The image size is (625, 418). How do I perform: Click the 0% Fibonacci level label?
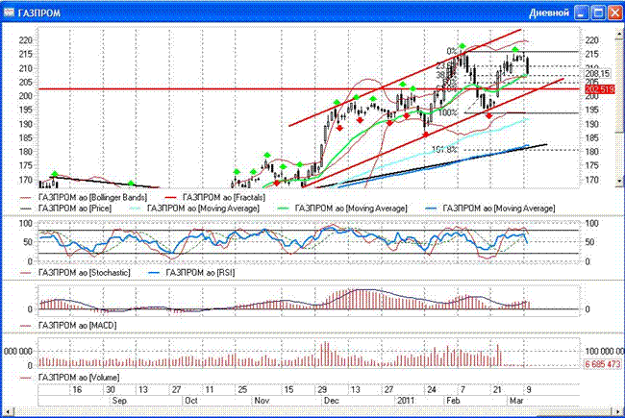pos(452,51)
